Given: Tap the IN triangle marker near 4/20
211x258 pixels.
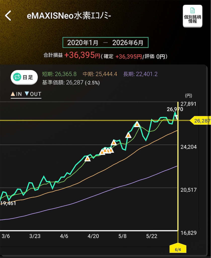Looking at the screenshot, I should coord(88,159).
